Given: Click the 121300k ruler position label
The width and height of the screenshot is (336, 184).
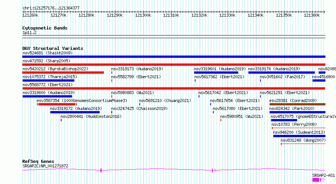Looking at the screenshot, I should click(143, 15).
